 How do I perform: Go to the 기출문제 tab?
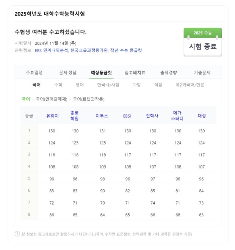pos(202,72)
